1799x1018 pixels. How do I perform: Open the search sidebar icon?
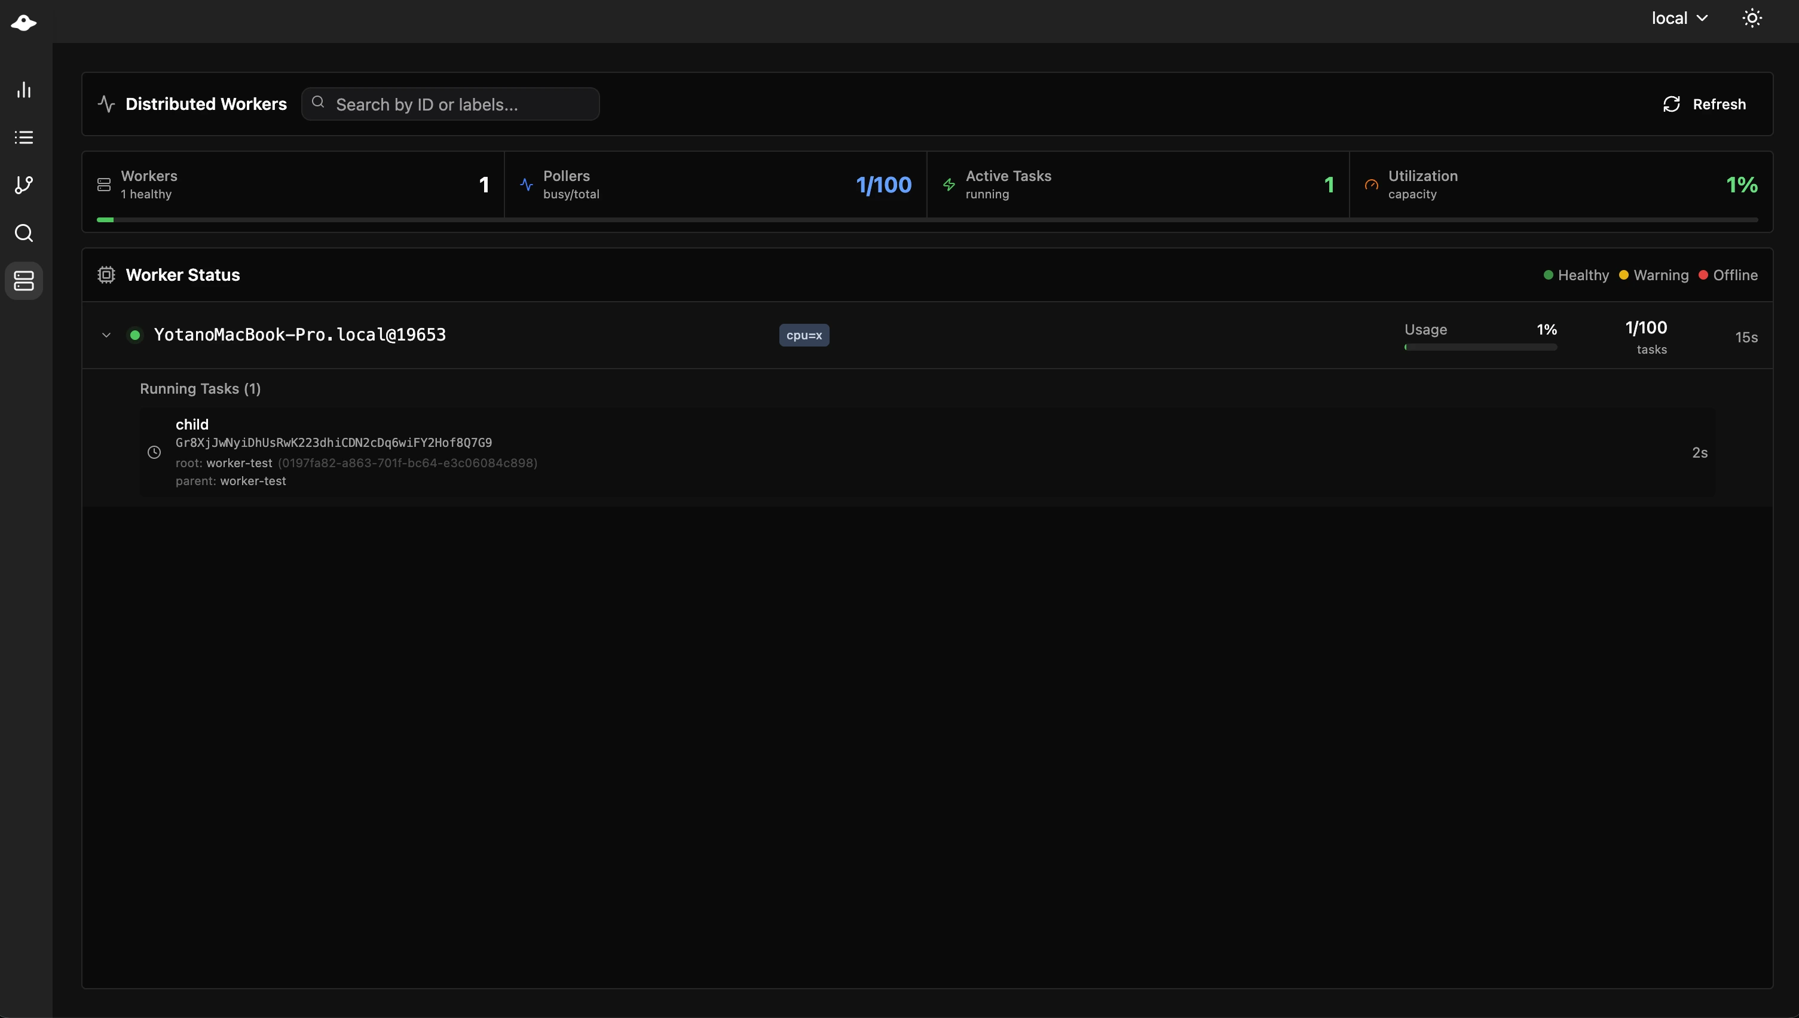[x=24, y=233]
